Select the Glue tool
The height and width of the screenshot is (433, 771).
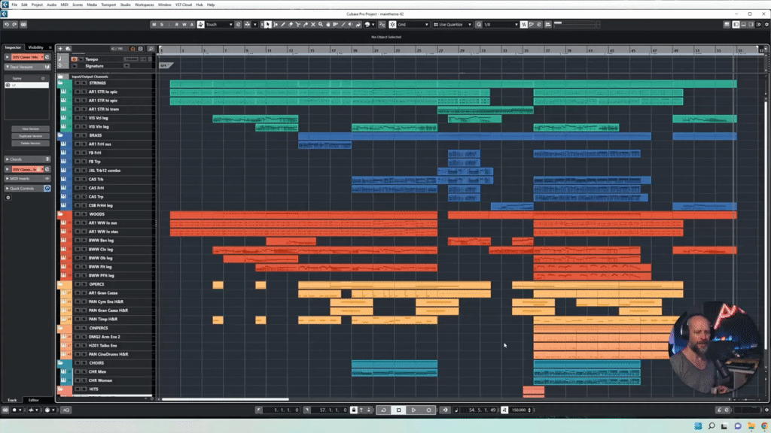coord(306,25)
